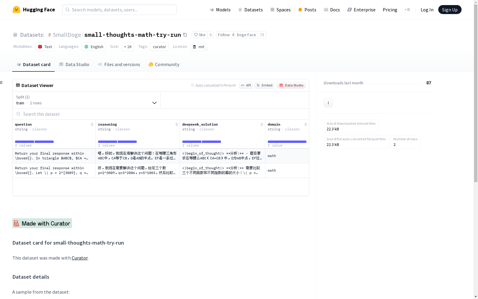Select the English language tag
Viewport: 478px width, 299px height.
coord(94,47)
